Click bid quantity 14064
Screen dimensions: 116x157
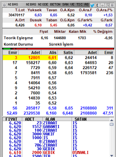(x=34, y=83)
